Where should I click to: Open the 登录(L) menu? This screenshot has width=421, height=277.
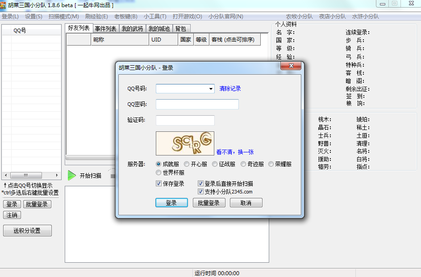point(10,17)
